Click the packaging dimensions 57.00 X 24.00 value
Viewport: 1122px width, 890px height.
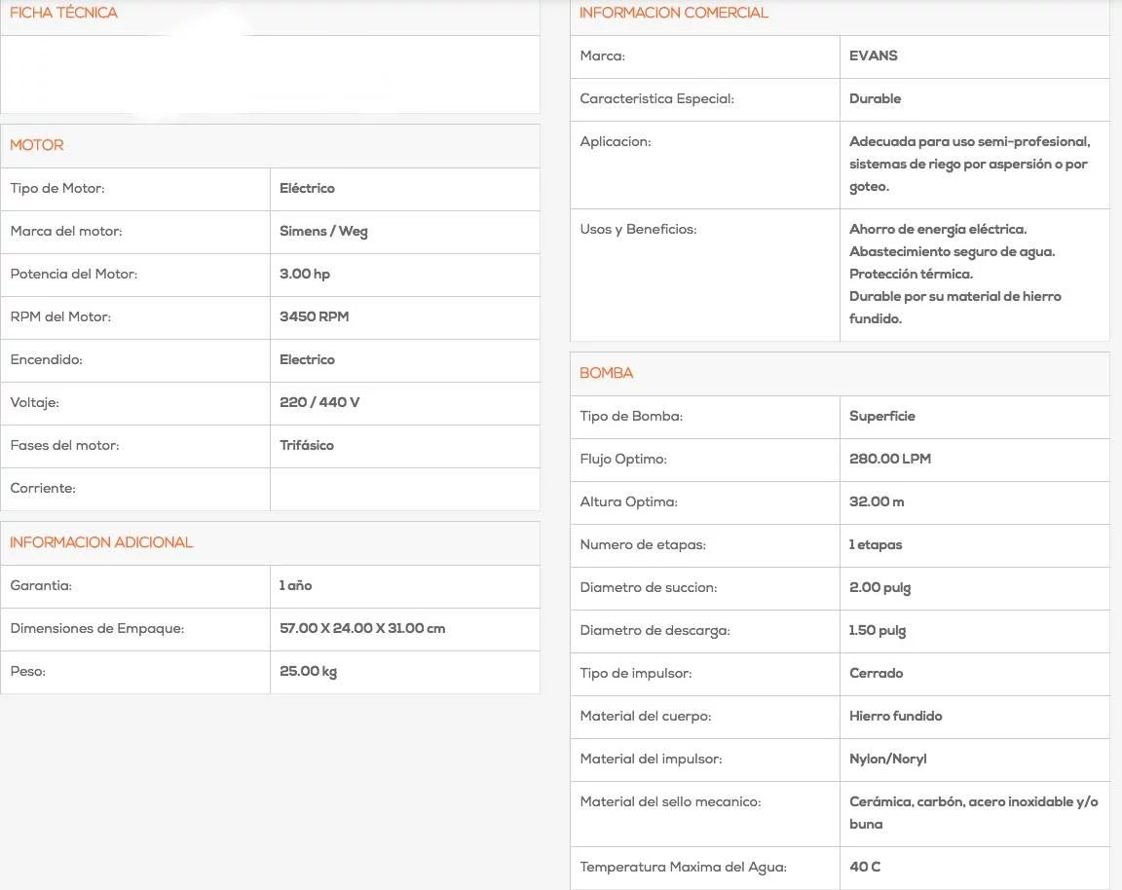point(361,628)
